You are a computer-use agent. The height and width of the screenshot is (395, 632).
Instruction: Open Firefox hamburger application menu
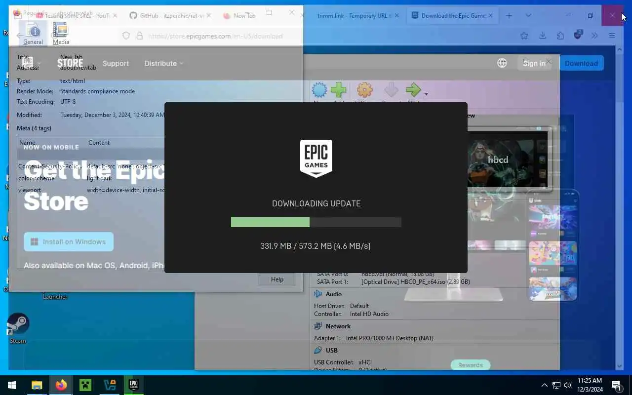(612, 36)
